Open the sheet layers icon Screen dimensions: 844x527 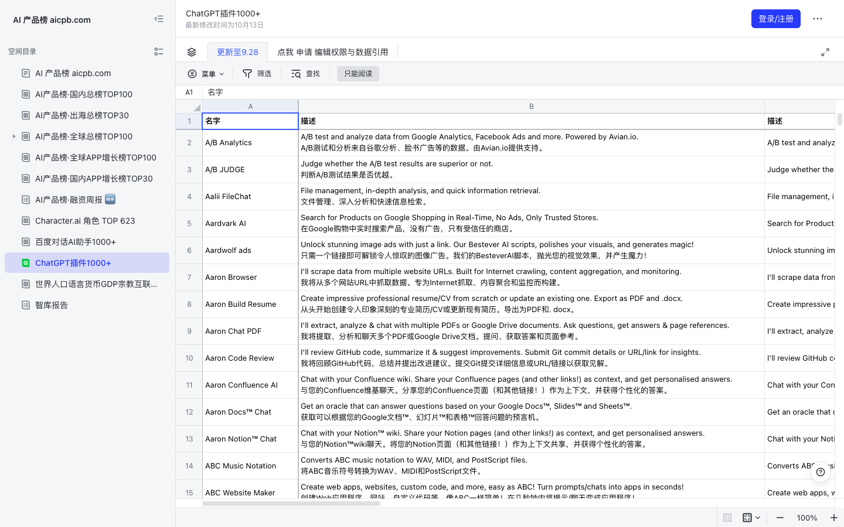tap(192, 52)
